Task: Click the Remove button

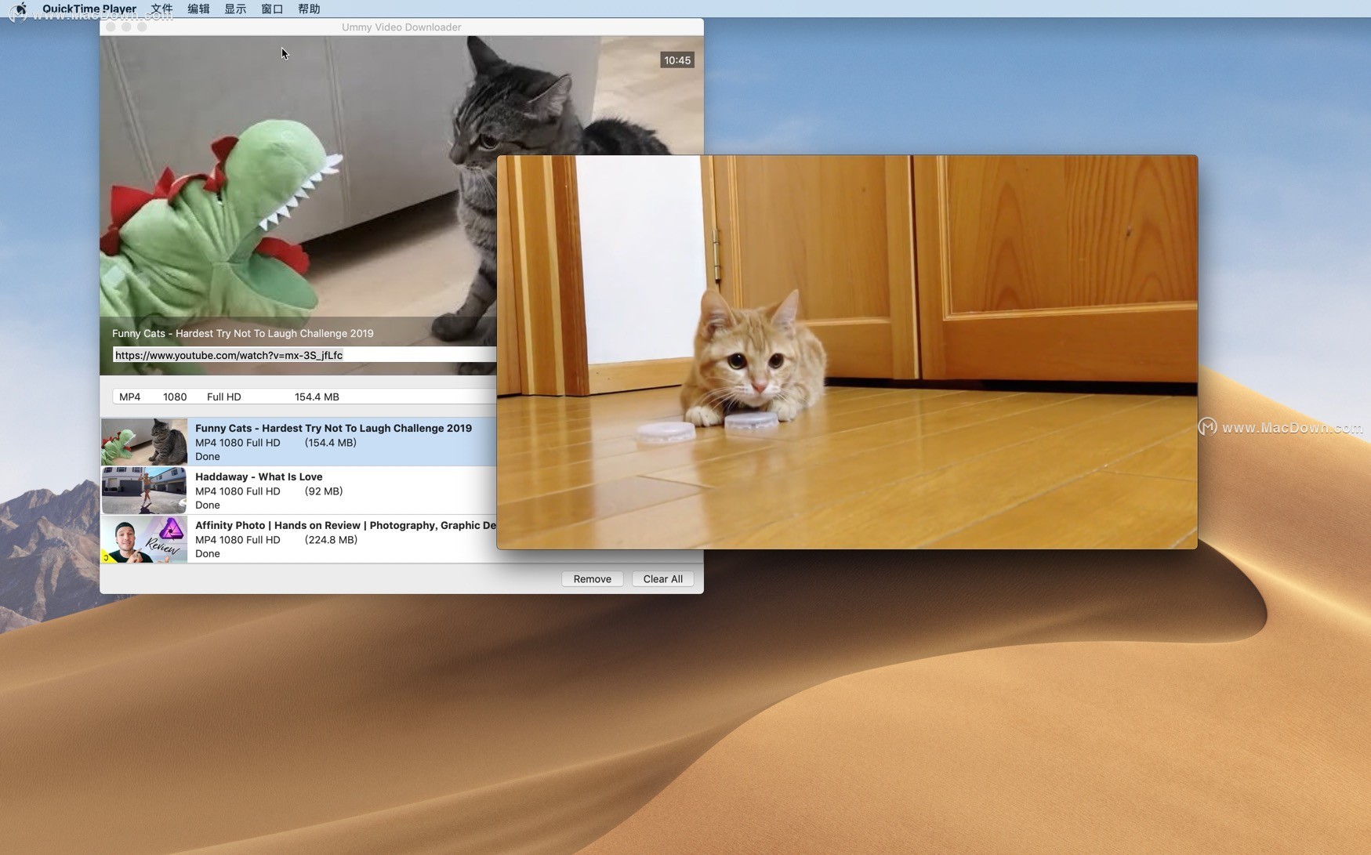Action: point(592,579)
